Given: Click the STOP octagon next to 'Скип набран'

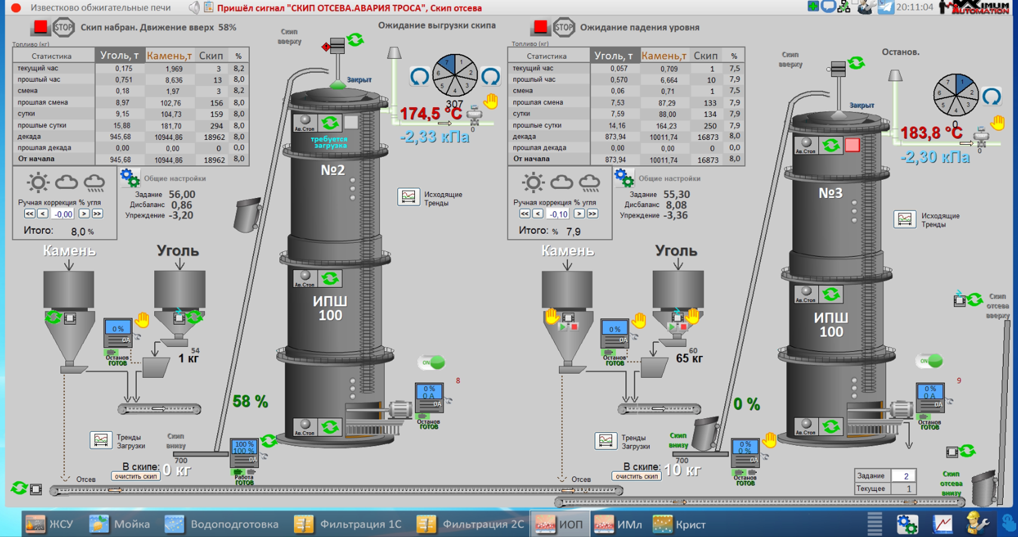Looking at the screenshot, I should [63, 27].
